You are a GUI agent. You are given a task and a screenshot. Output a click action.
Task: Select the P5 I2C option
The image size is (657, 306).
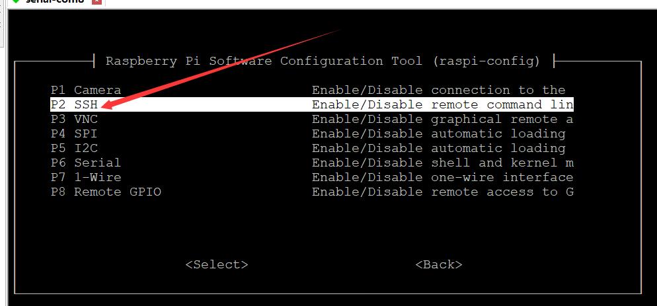[x=74, y=149]
